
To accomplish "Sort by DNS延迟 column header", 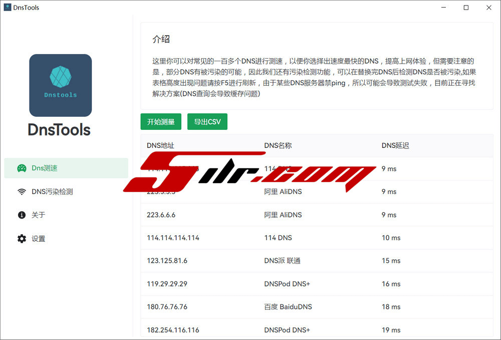I will (x=395, y=145).
